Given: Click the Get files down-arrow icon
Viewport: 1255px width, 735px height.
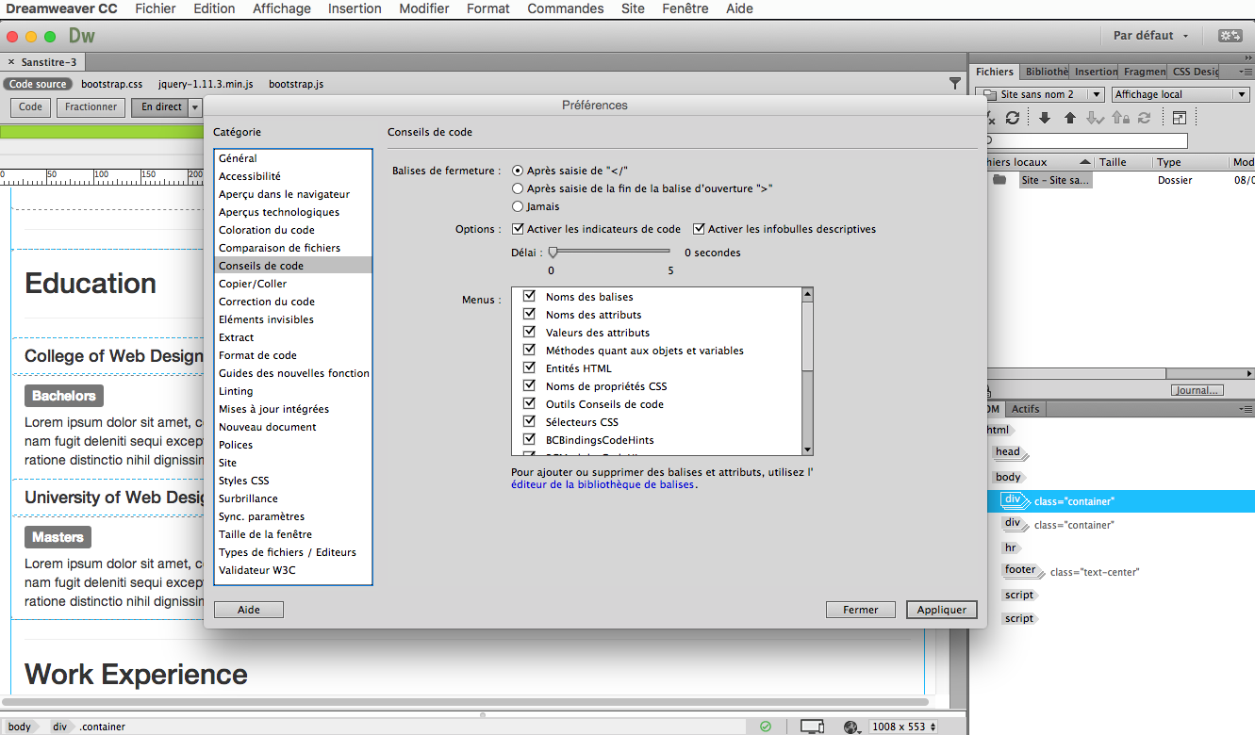Looking at the screenshot, I should click(x=1045, y=119).
